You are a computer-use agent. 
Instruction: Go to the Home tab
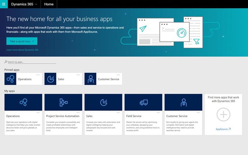tap(49, 4)
